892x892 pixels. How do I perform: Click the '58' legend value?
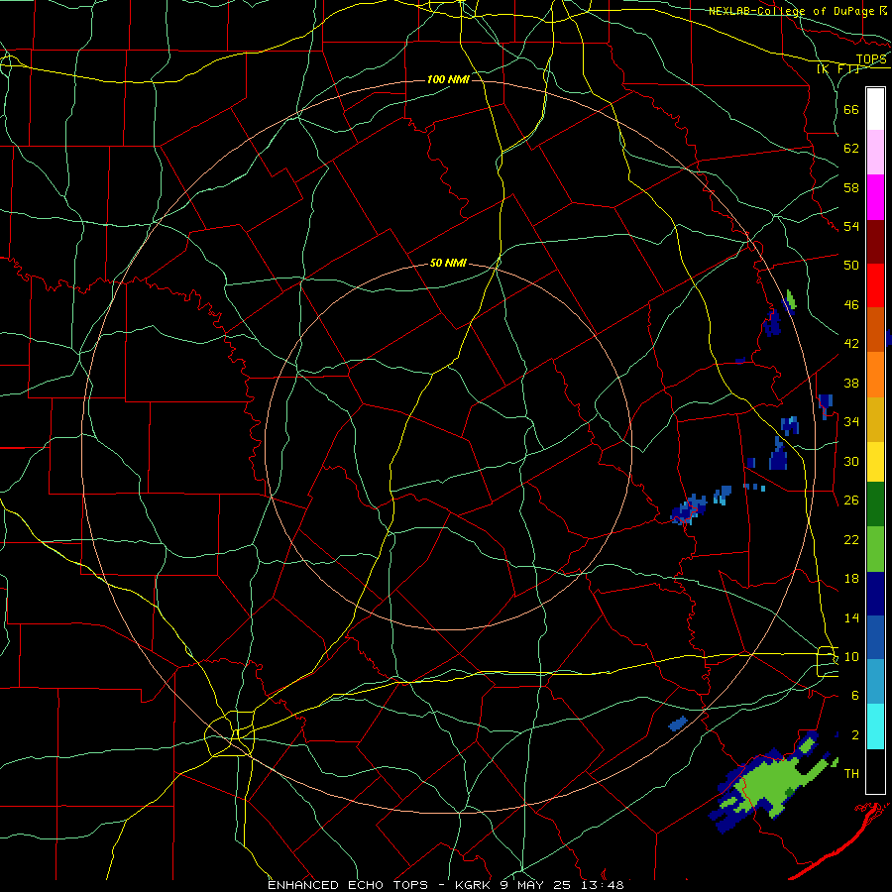click(851, 187)
